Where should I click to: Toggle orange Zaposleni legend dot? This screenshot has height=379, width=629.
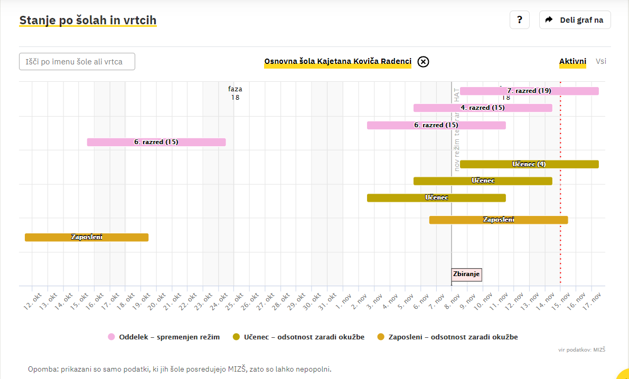pos(381,337)
